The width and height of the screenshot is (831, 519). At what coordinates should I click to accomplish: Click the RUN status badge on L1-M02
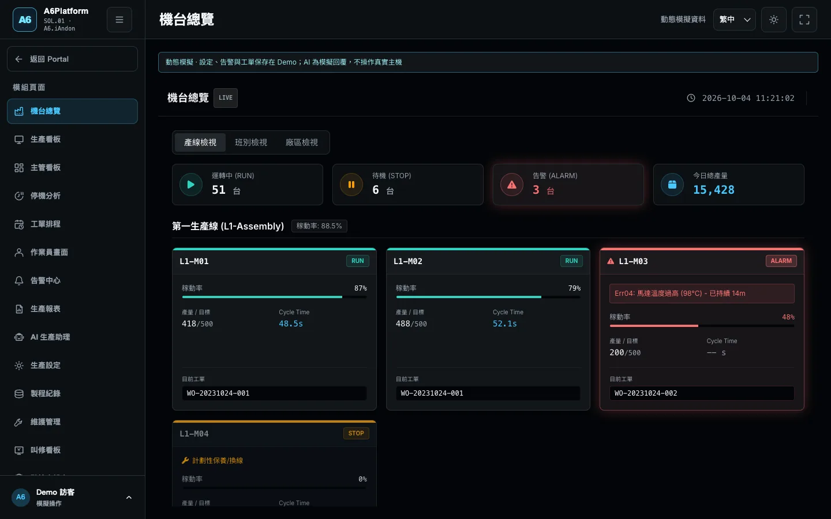(x=571, y=261)
